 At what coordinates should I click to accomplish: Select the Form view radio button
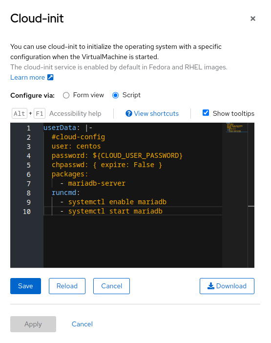coord(66,95)
